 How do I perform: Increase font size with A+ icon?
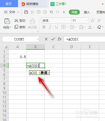pyautogui.click(x=93, y=20)
